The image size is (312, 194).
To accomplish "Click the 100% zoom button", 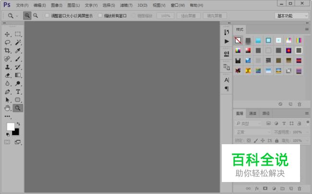I will click(x=165, y=16).
